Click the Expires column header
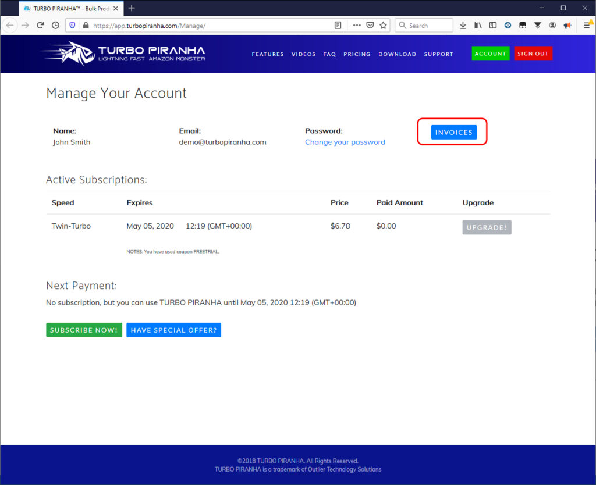This screenshot has height=485, width=596. click(140, 202)
